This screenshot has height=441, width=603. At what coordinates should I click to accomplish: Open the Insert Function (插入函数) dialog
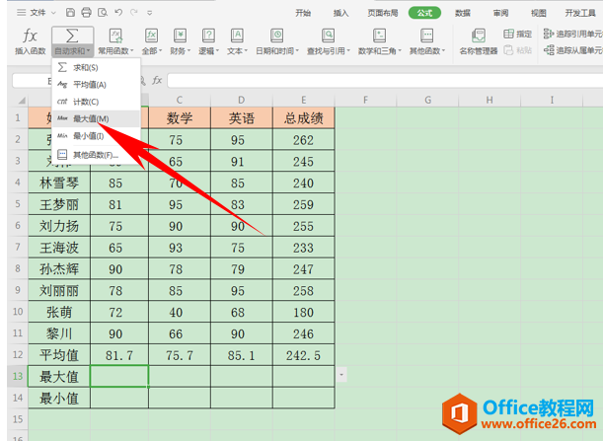tap(30, 41)
